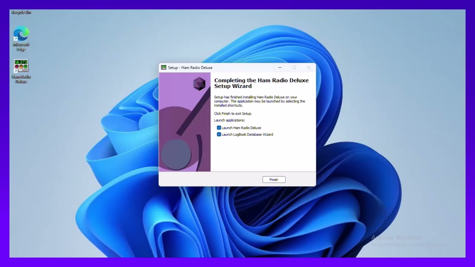Click the setup window title bar icon
The height and width of the screenshot is (267, 475).
[164, 67]
